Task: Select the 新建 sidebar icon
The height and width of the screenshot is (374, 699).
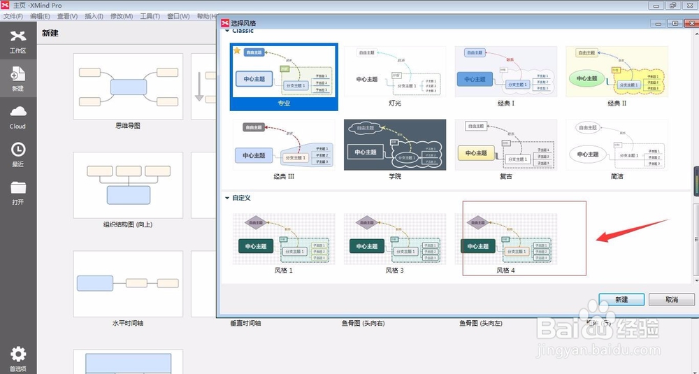Action: [18, 79]
